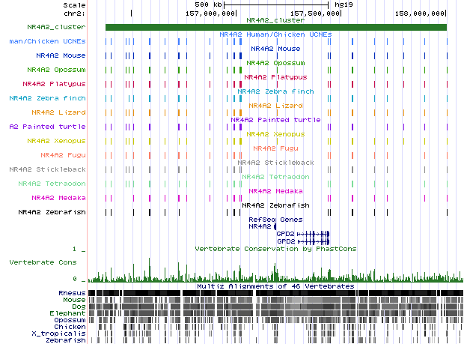Select left-side NR4A2 Medaka track label
The image size is (464, 344).
point(58,198)
